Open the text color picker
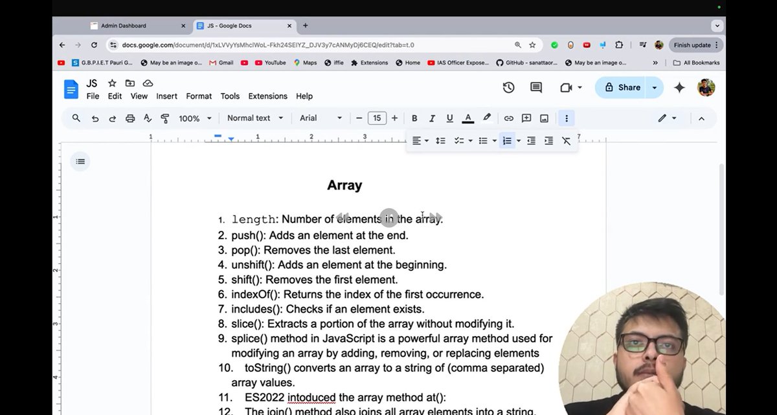The height and width of the screenshot is (415, 777). [x=467, y=118]
